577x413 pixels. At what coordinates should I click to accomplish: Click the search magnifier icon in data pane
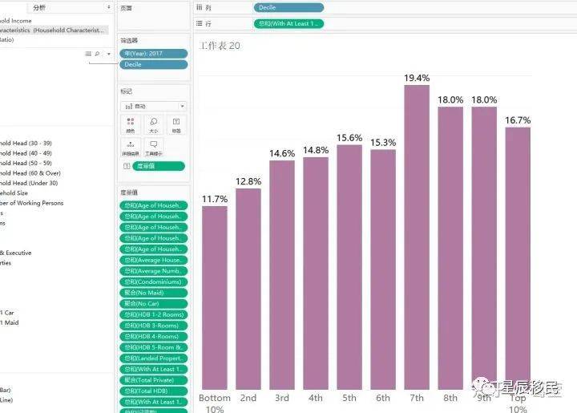coord(98,54)
